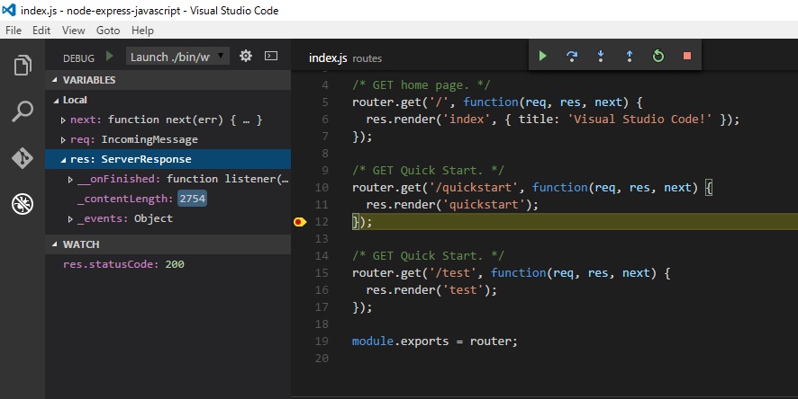Click the Step Out debug icon
This screenshot has width=798, height=399.
(x=629, y=56)
